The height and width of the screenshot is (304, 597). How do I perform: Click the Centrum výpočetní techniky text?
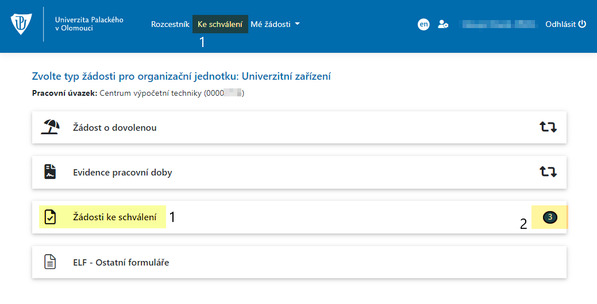pos(151,93)
